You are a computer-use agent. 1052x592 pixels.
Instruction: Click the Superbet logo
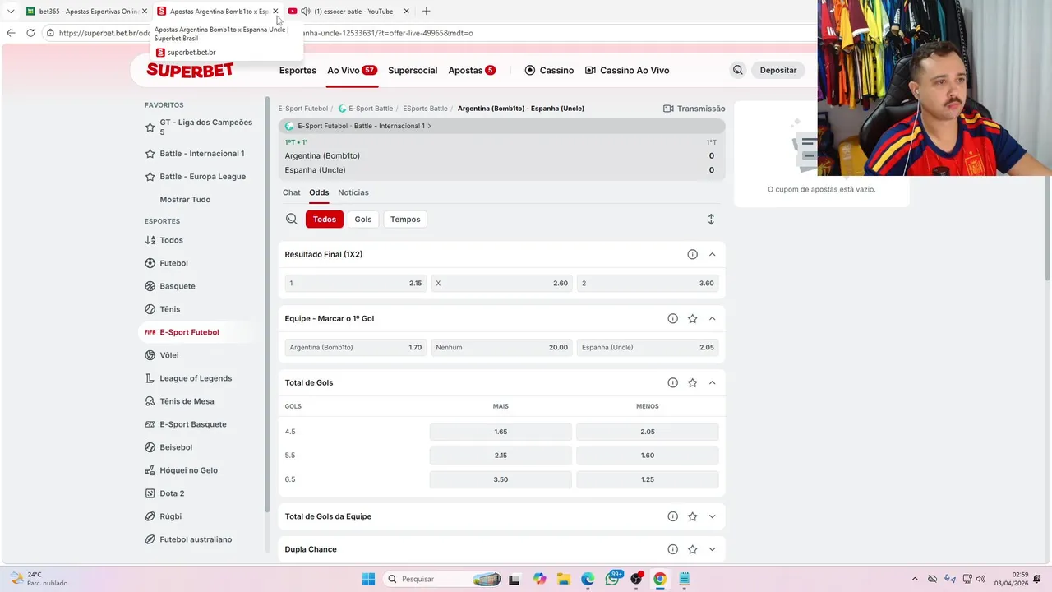tap(190, 70)
